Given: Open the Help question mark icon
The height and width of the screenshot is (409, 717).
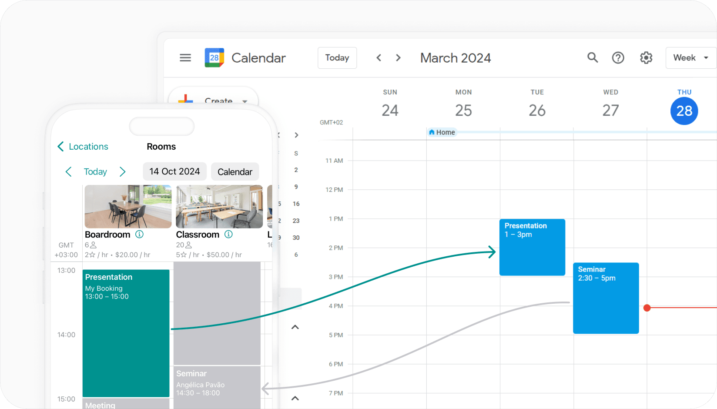Looking at the screenshot, I should [x=618, y=57].
